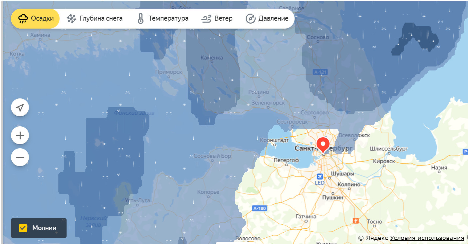Click the Колпино city label
The height and width of the screenshot is (244, 468).
click(349, 184)
